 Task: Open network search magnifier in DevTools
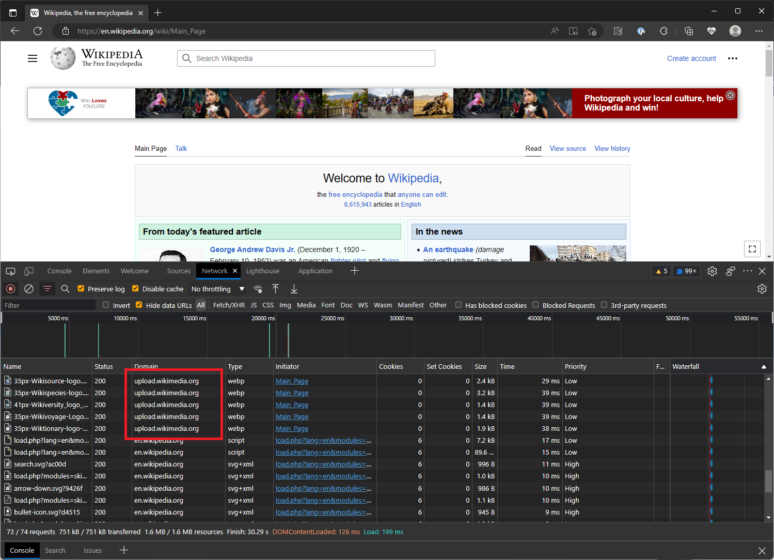pyautogui.click(x=65, y=289)
